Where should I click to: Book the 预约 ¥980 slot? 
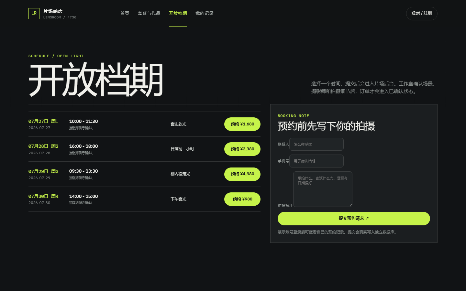pos(242,199)
